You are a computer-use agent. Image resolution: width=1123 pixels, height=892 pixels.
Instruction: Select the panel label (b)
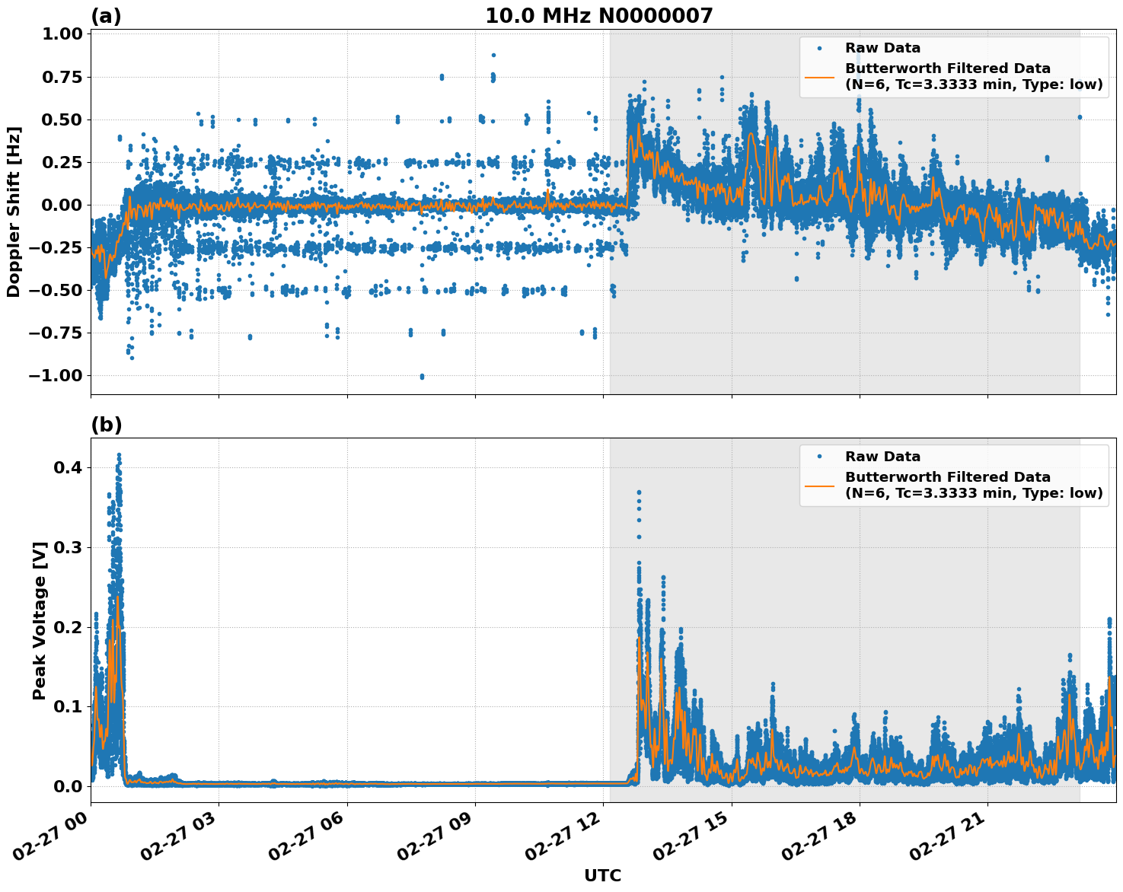point(106,425)
